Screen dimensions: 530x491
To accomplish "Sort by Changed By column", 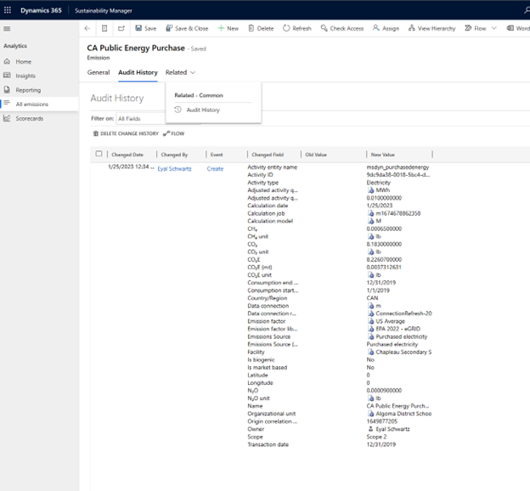I will tap(174, 155).
